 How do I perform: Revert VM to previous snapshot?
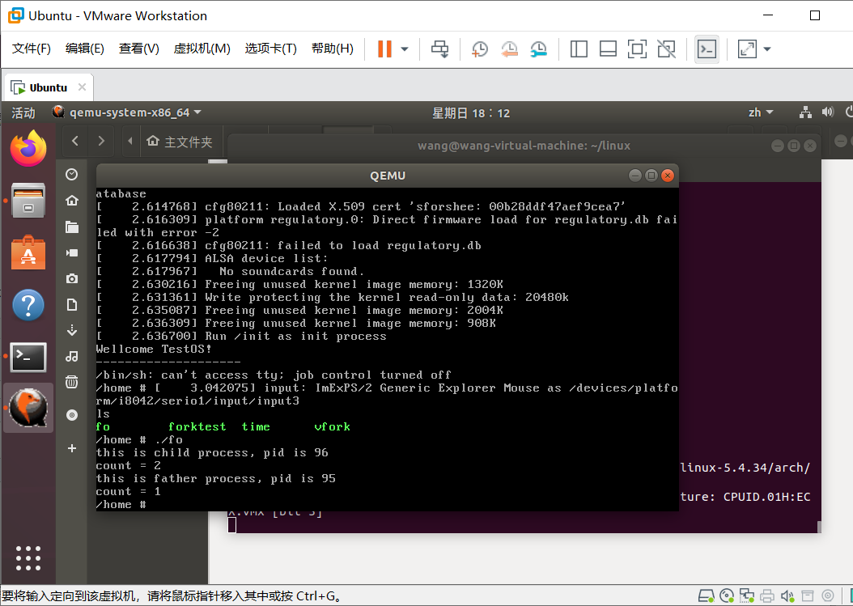(x=509, y=49)
